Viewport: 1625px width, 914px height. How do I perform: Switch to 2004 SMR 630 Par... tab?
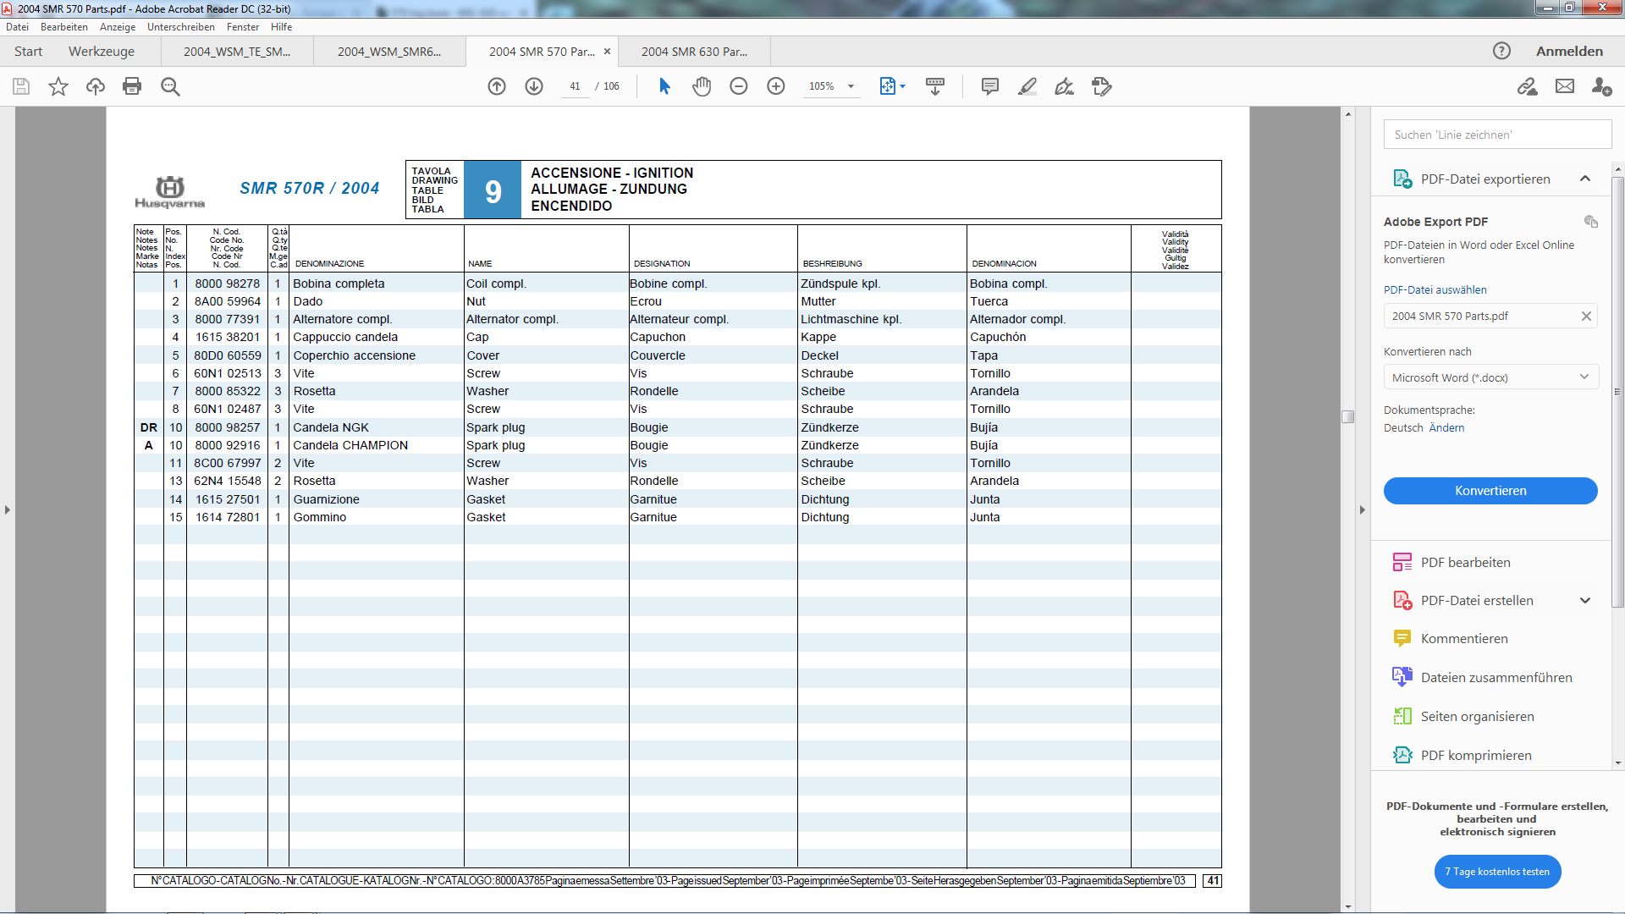click(694, 52)
